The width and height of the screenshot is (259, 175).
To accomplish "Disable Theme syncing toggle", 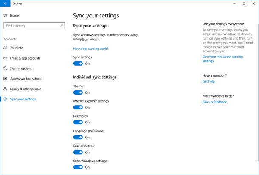I will [x=78, y=92].
